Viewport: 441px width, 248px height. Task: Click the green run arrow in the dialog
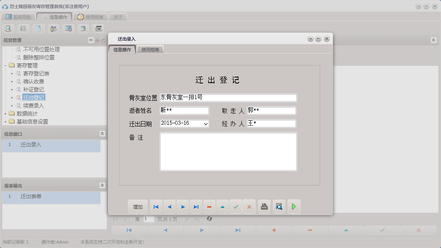pos(294,206)
